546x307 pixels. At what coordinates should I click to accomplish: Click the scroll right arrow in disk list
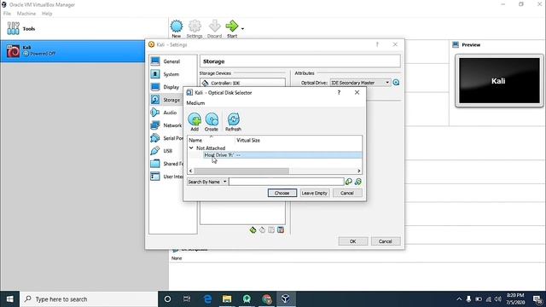coord(358,171)
